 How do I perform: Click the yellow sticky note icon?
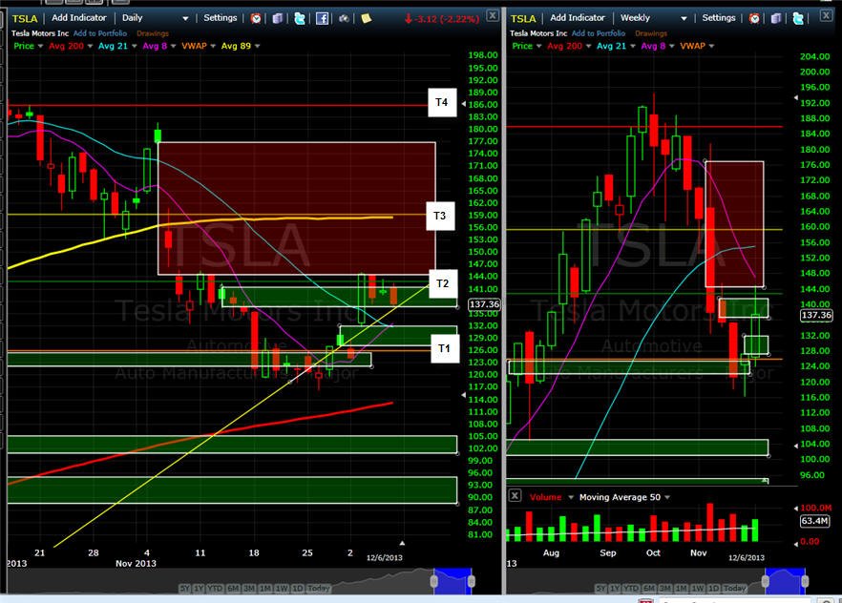[367, 19]
